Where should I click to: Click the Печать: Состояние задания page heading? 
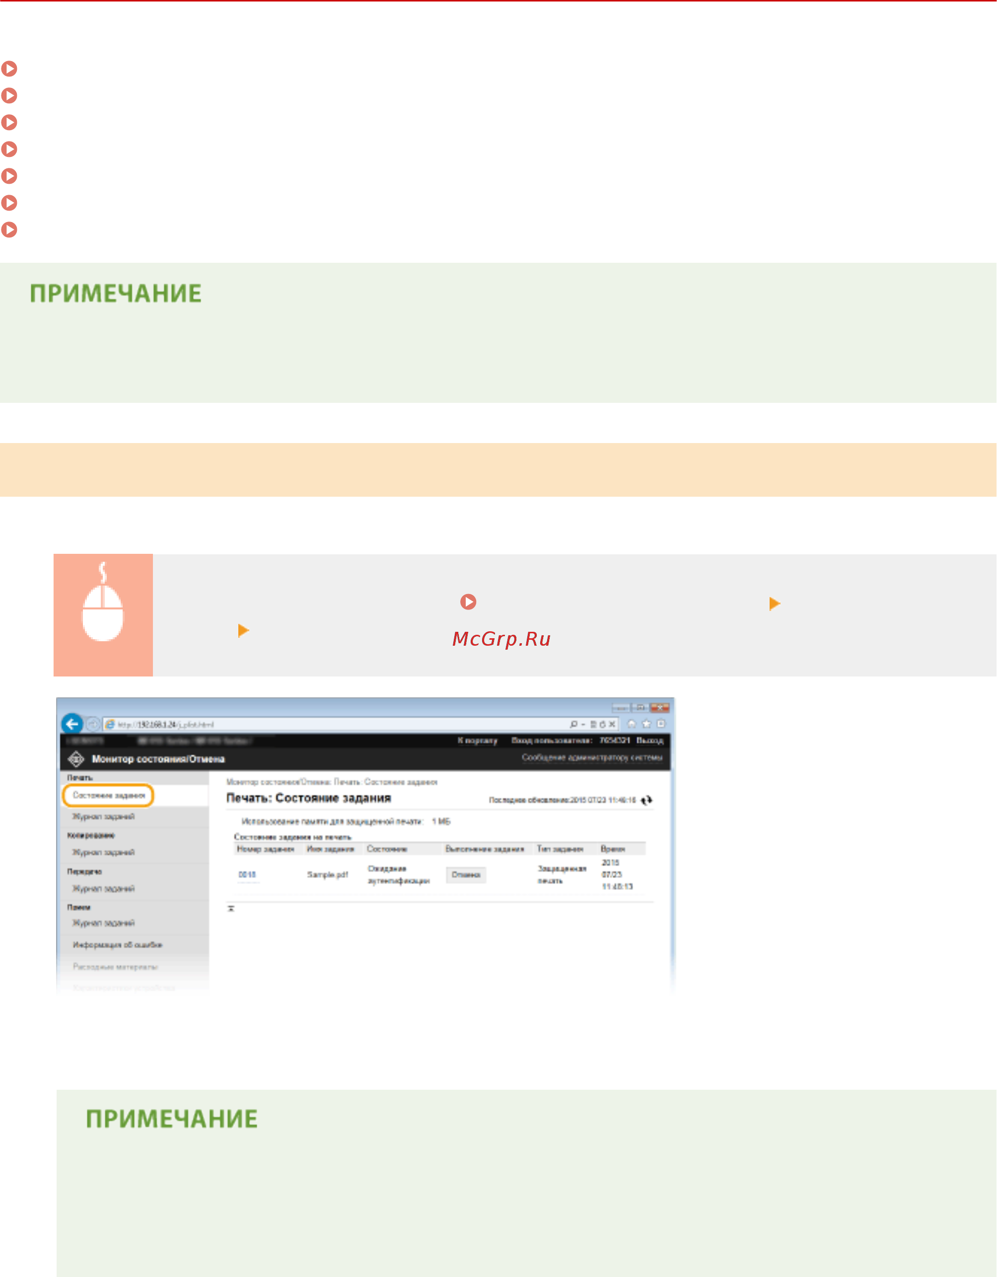[308, 798]
